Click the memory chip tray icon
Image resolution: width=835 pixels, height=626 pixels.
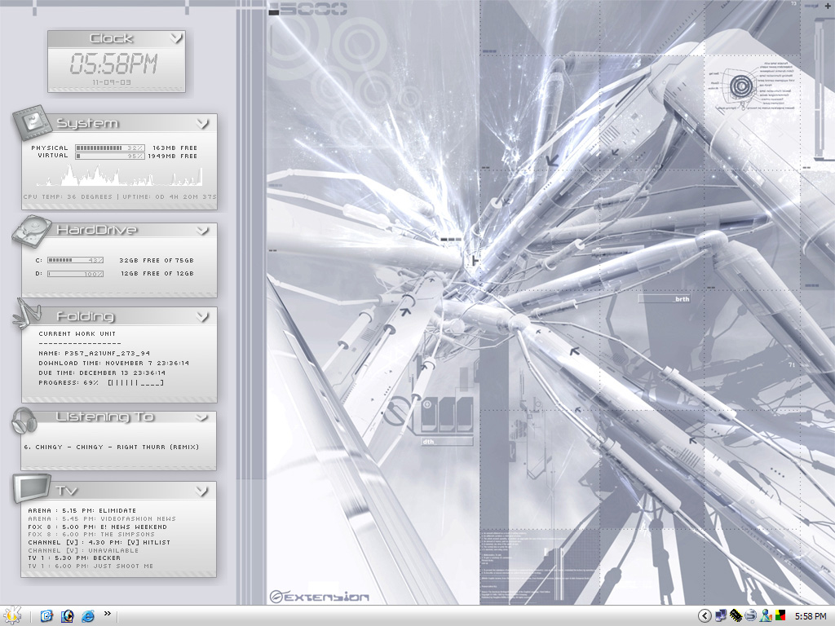pyautogui.click(x=736, y=615)
